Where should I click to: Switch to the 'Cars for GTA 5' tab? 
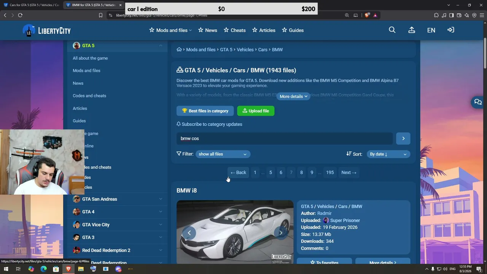[x=31, y=5]
